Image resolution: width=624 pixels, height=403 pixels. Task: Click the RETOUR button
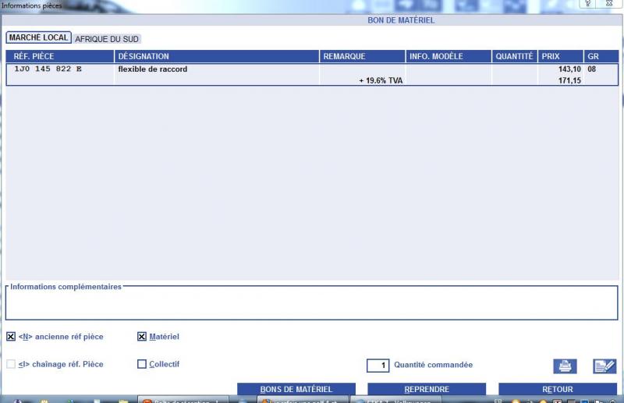[x=558, y=389]
